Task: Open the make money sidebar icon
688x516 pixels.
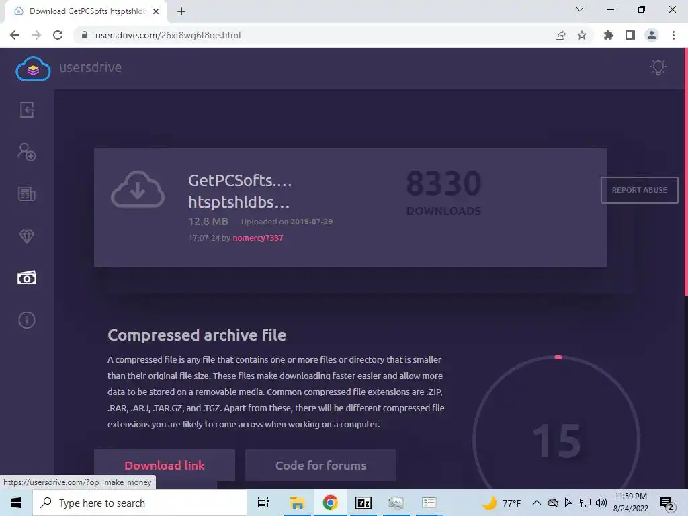Action: 27,277
